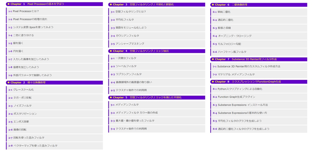312x153 pixels.
Task: Click Chapter 6 二値画像処理 header
Action: [x=259, y=5]
